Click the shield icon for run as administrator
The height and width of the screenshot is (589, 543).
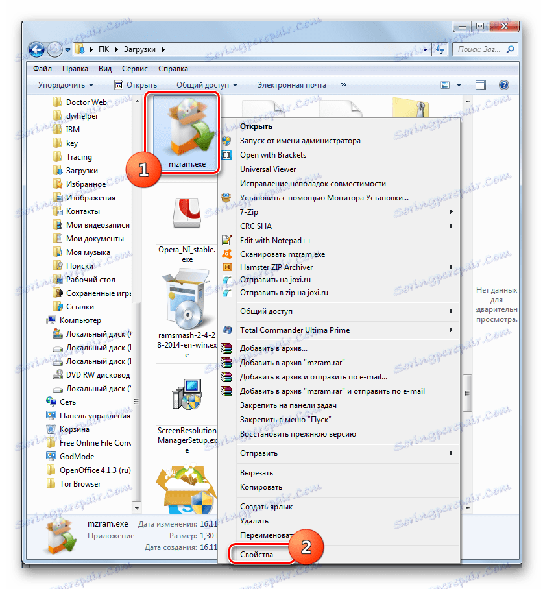coord(226,141)
